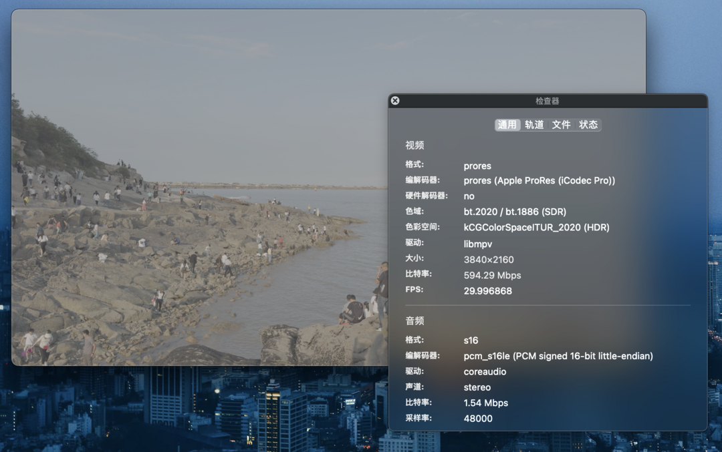This screenshot has height=452, width=722.
Task: Select the libmpv driver value
Action: click(x=477, y=244)
